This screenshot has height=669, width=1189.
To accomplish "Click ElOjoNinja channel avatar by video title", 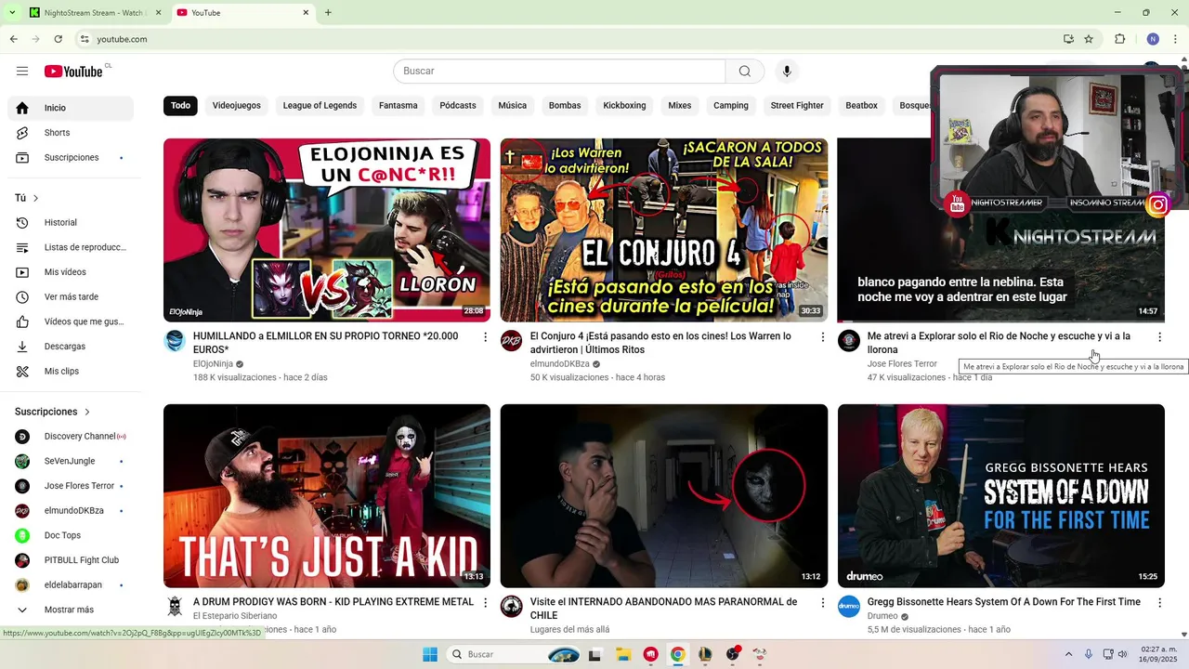I will 175,341.
